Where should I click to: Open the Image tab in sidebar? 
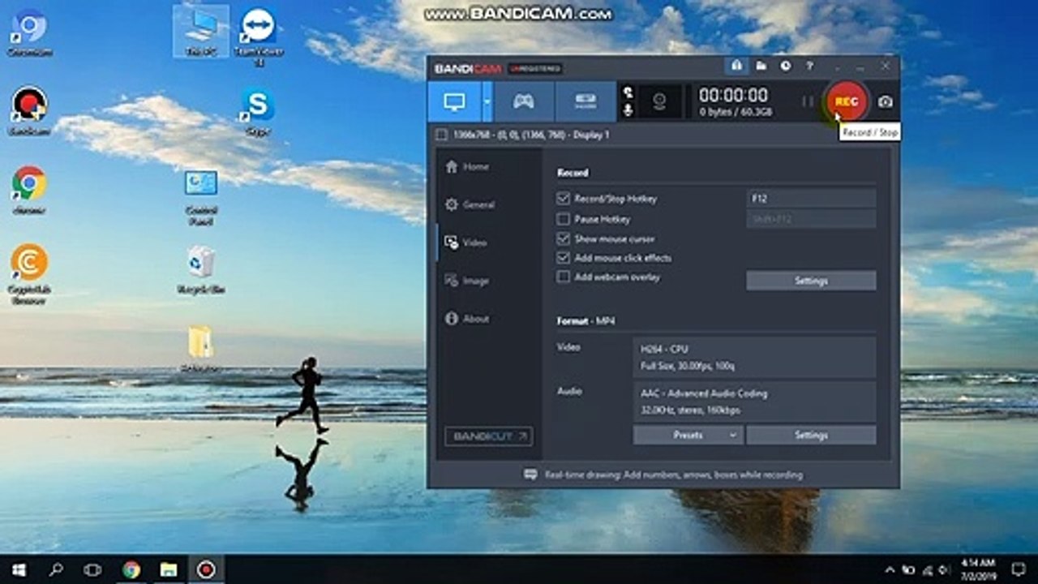click(x=467, y=281)
